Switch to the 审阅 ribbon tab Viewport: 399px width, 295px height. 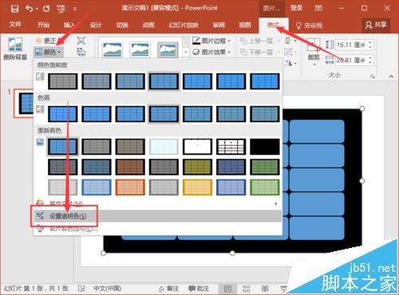[x=219, y=25]
